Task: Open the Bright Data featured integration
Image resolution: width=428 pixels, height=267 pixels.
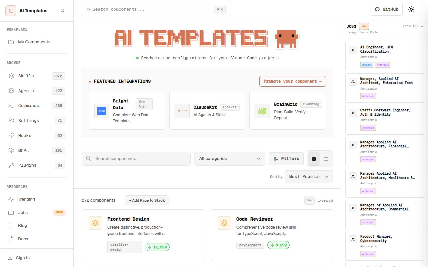Action: [x=127, y=111]
